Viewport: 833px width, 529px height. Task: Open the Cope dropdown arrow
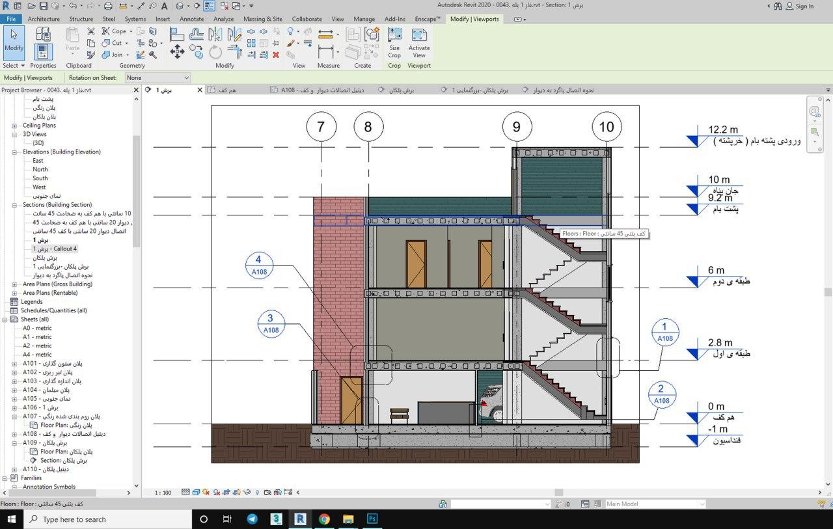(x=131, y=31)
